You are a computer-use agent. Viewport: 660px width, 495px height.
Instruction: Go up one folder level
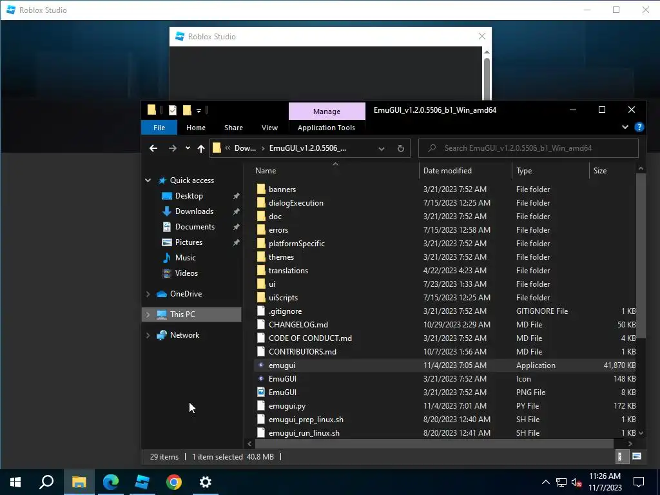pyautogui.click(x=201, y=148)
